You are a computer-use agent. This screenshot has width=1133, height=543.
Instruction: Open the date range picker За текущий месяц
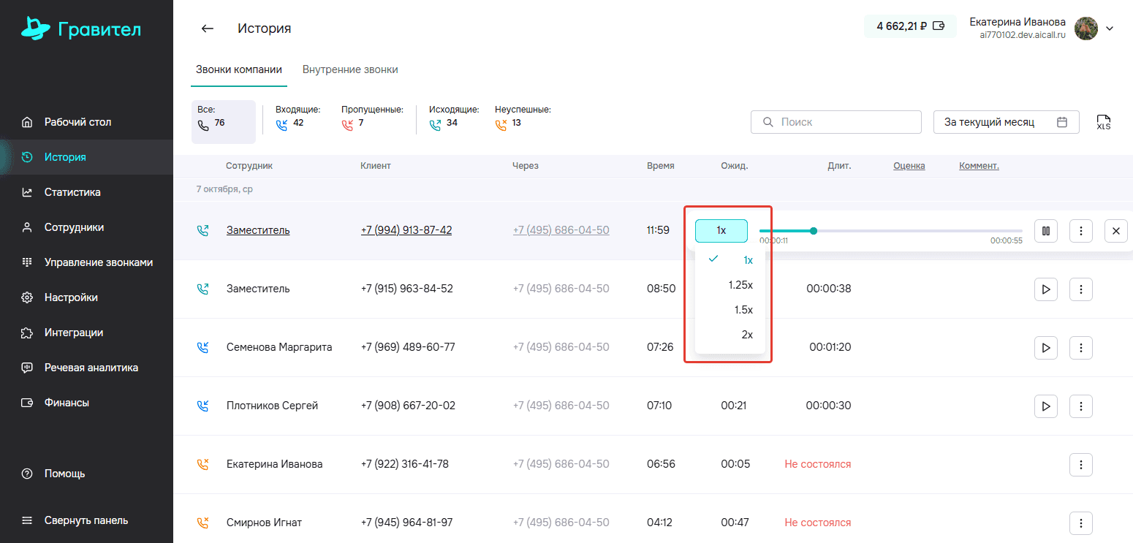[x=1006, y=122]
